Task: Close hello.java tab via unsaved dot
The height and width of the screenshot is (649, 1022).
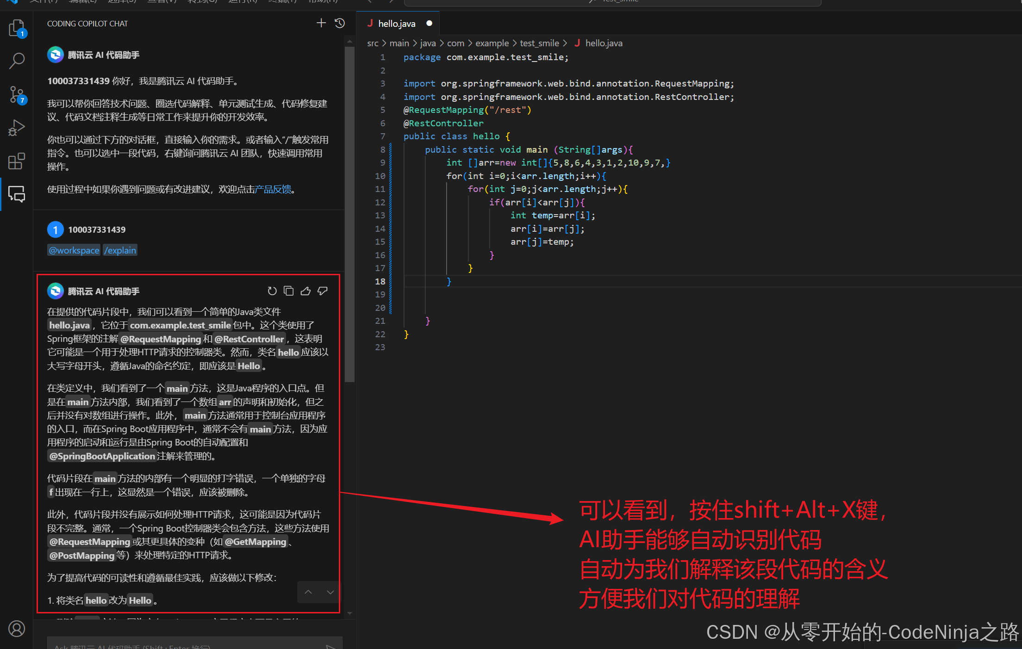Action: point(430,23)
